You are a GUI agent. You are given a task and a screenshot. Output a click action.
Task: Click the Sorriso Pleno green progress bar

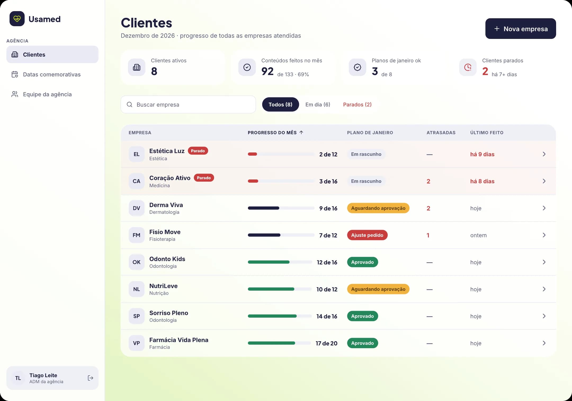point(280,316)
